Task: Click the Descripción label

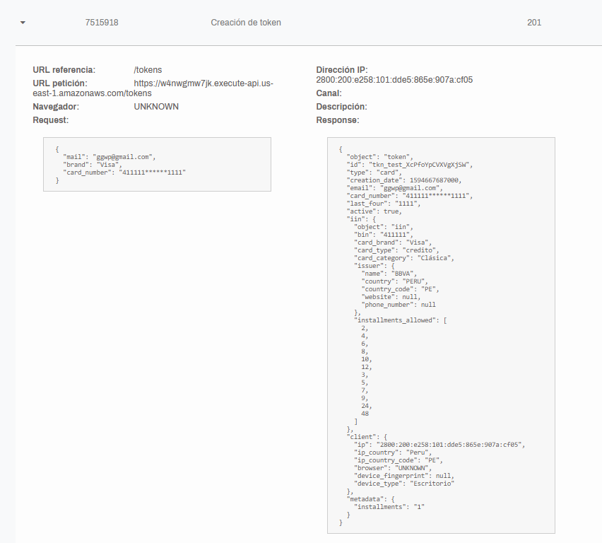Action: tap(341, 107)
